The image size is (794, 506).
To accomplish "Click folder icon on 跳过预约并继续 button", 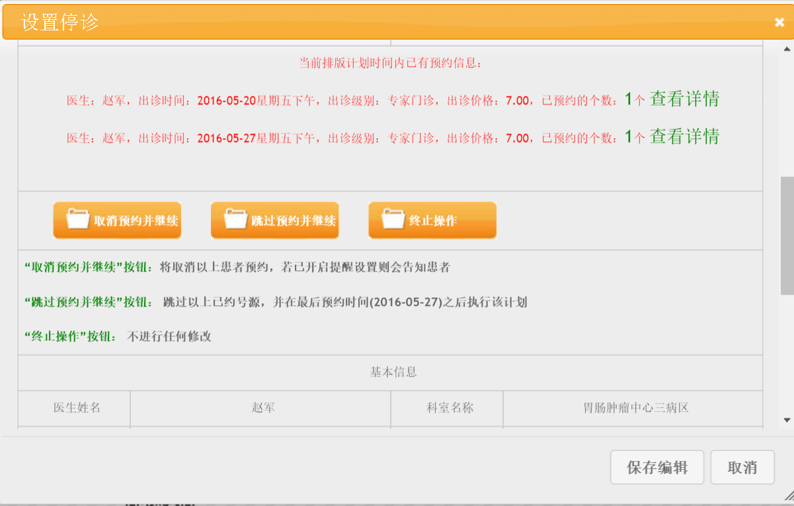I will [x=235, y=219].
